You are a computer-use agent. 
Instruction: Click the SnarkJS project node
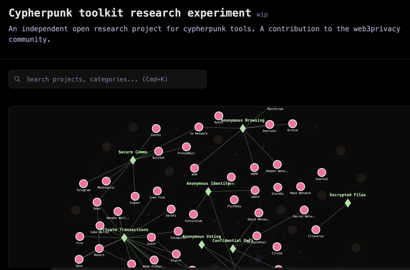[x=322, y=172]
